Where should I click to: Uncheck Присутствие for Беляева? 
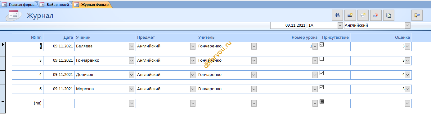click(322, 45)
